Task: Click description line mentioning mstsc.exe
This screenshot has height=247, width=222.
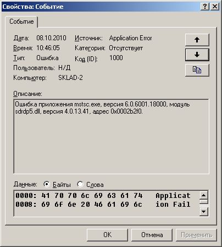Action: [x=102, y=104]
